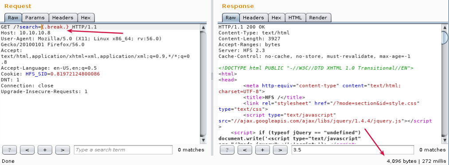
Task: Click the Cache-Control response header line
Action: (314, 56)
